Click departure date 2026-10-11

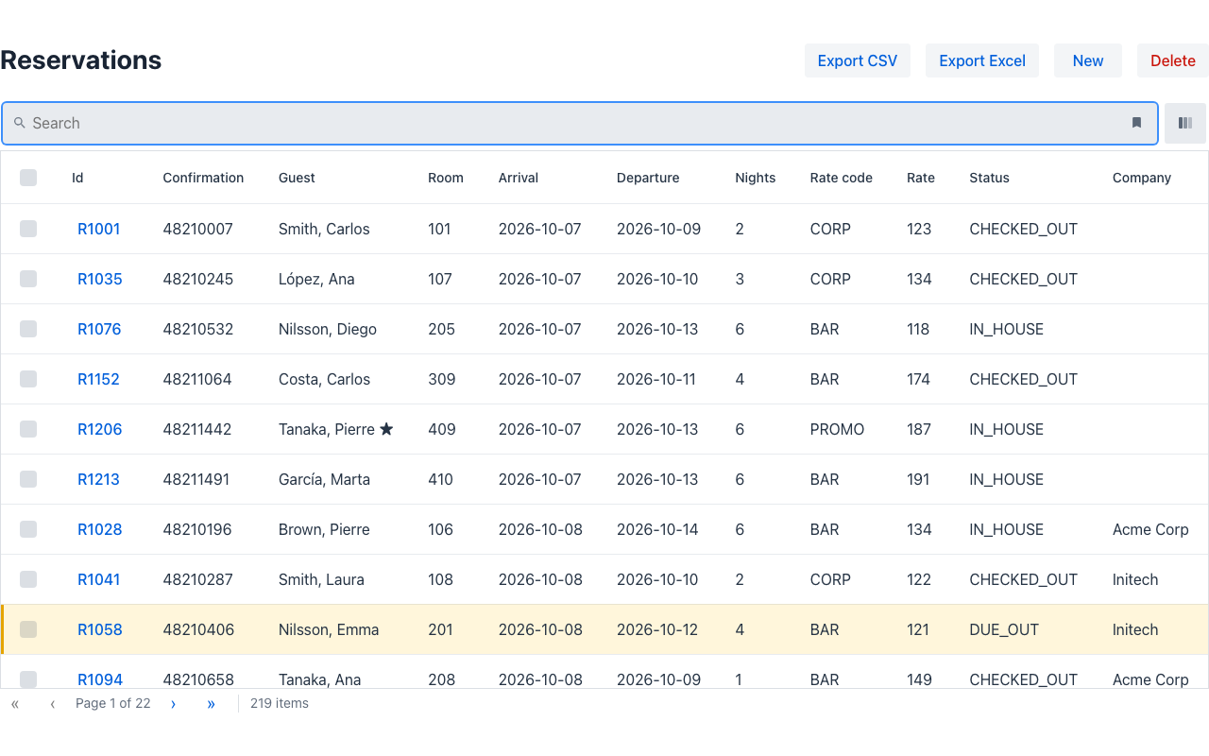[x=656, y=379]
